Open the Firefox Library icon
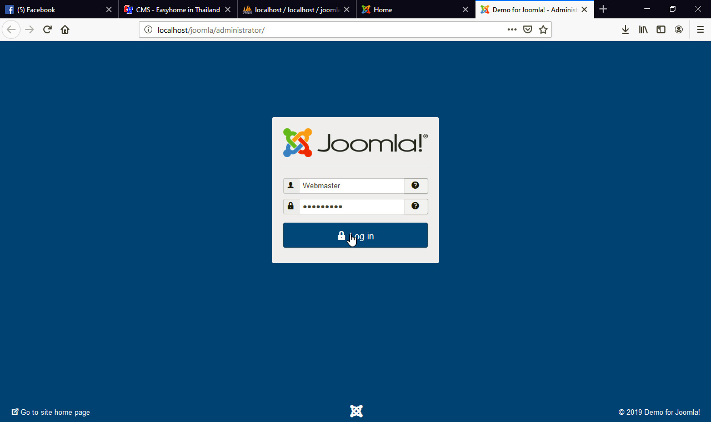The width and height of the screenshot is (711, 422). tap(643, 29)
